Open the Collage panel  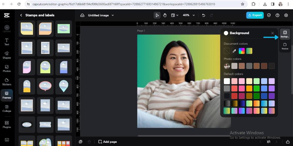(x=7, y=109)
